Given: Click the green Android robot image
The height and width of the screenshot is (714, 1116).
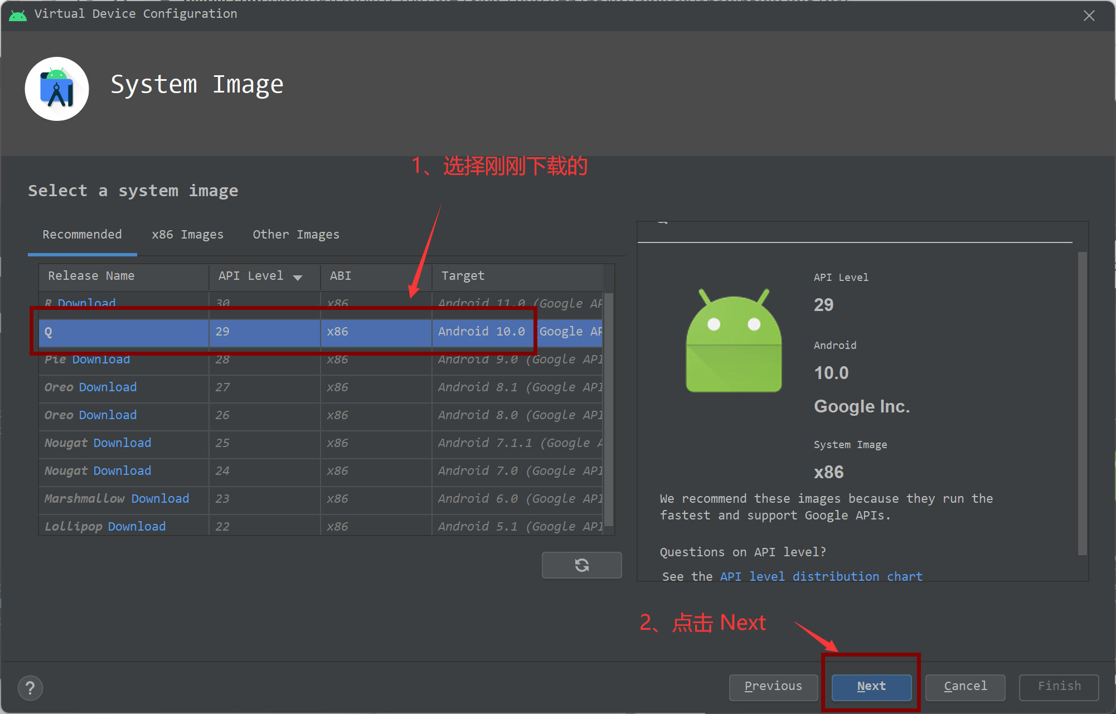Looking at the screenshot, I should point(734,341).
